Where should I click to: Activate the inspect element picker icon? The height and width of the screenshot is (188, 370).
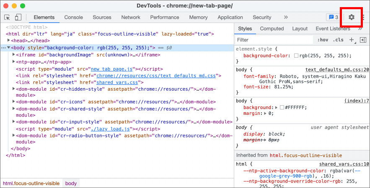tap(7, 17)
